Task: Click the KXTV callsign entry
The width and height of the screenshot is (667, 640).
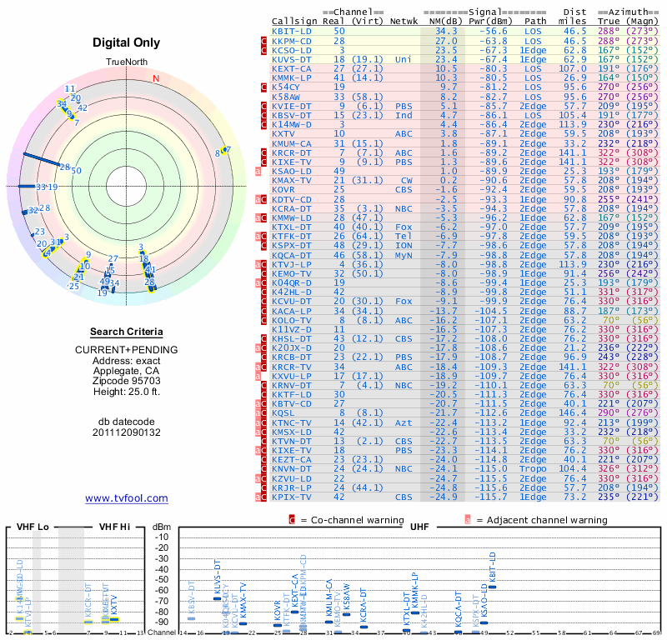Action: click(283, 133)
